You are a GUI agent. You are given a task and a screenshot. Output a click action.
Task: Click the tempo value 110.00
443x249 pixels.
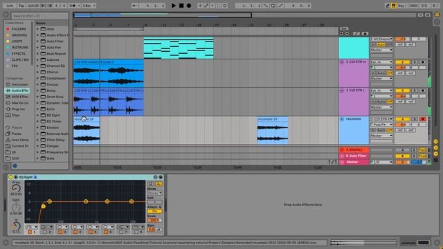33,6
